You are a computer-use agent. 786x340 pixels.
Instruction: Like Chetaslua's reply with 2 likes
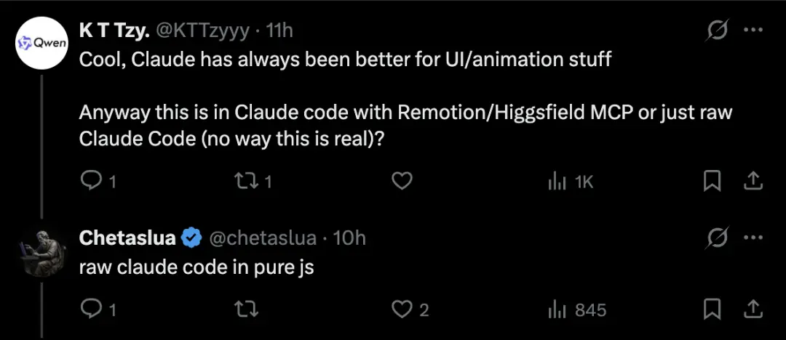pyautogui.click(x=410, y=310)
